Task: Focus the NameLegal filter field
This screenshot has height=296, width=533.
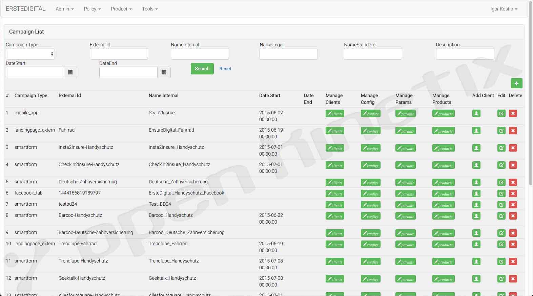Action: pos(289,54)
